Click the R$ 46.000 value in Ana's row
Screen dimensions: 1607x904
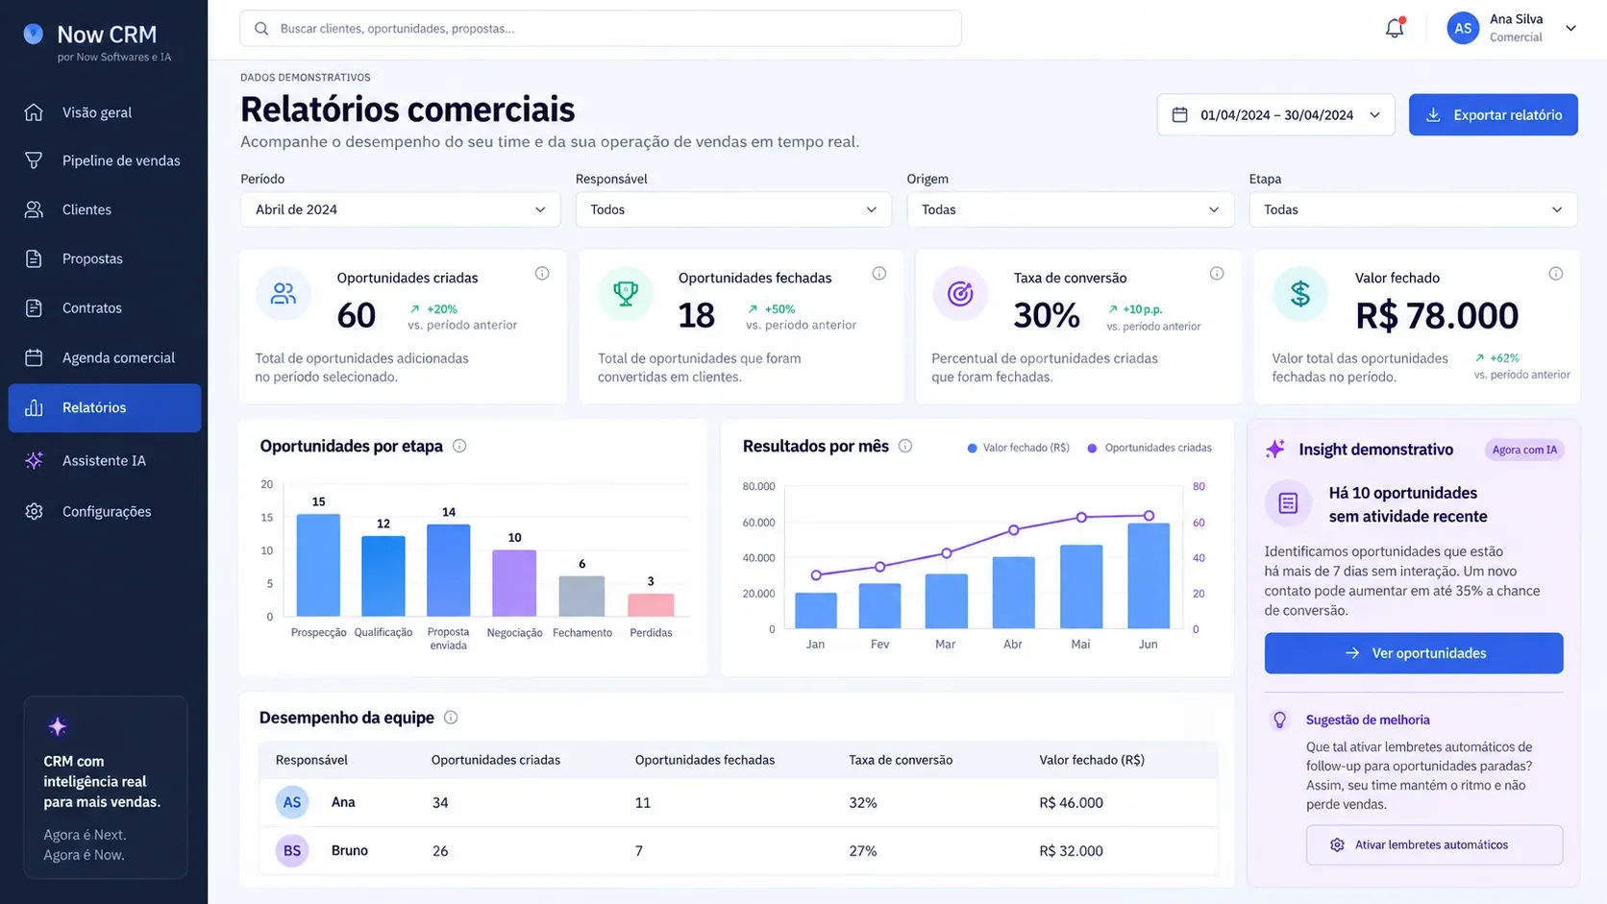click(1071, 802)
